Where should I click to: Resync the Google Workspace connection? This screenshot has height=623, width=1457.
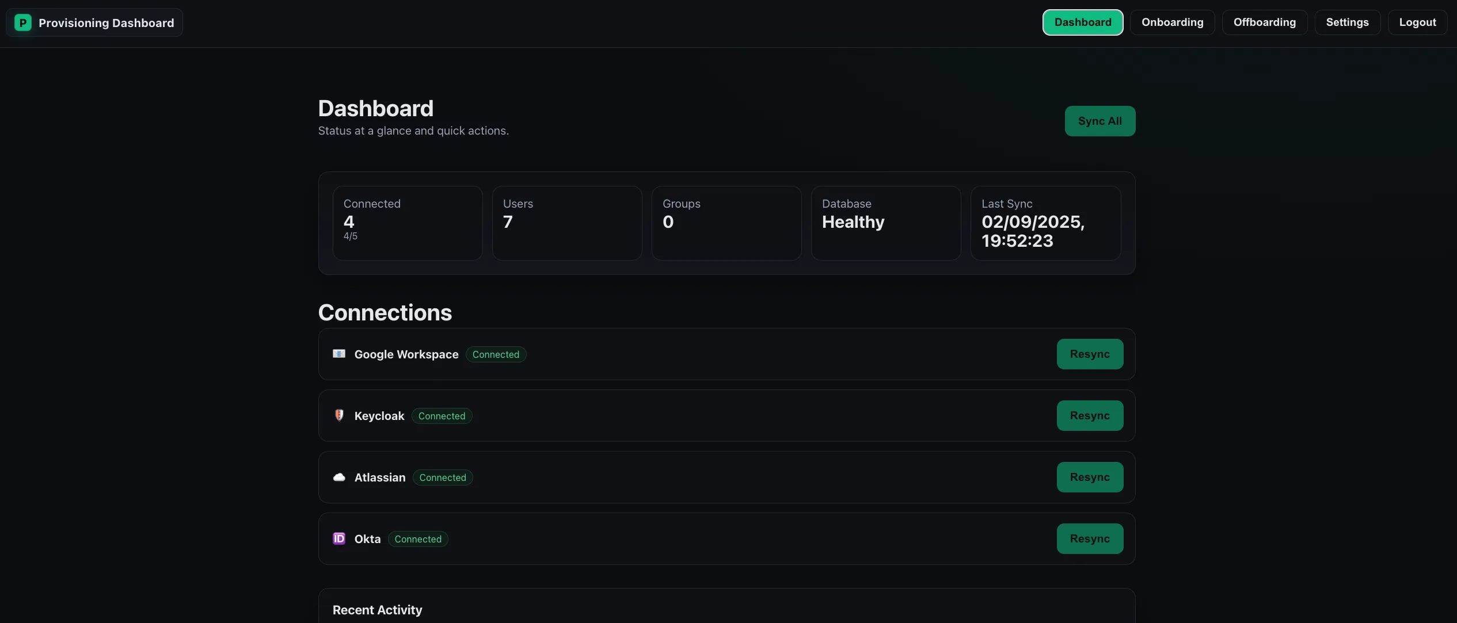(x=1090, y=354)
